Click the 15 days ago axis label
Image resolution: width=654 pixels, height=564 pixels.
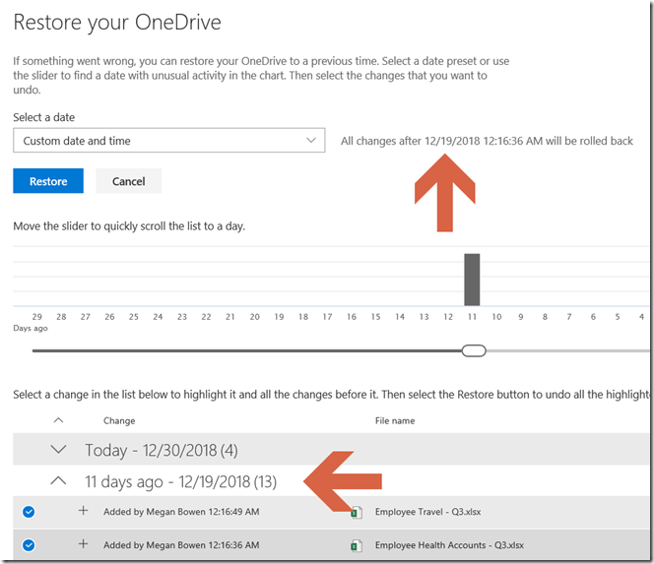tap(376, 317)
